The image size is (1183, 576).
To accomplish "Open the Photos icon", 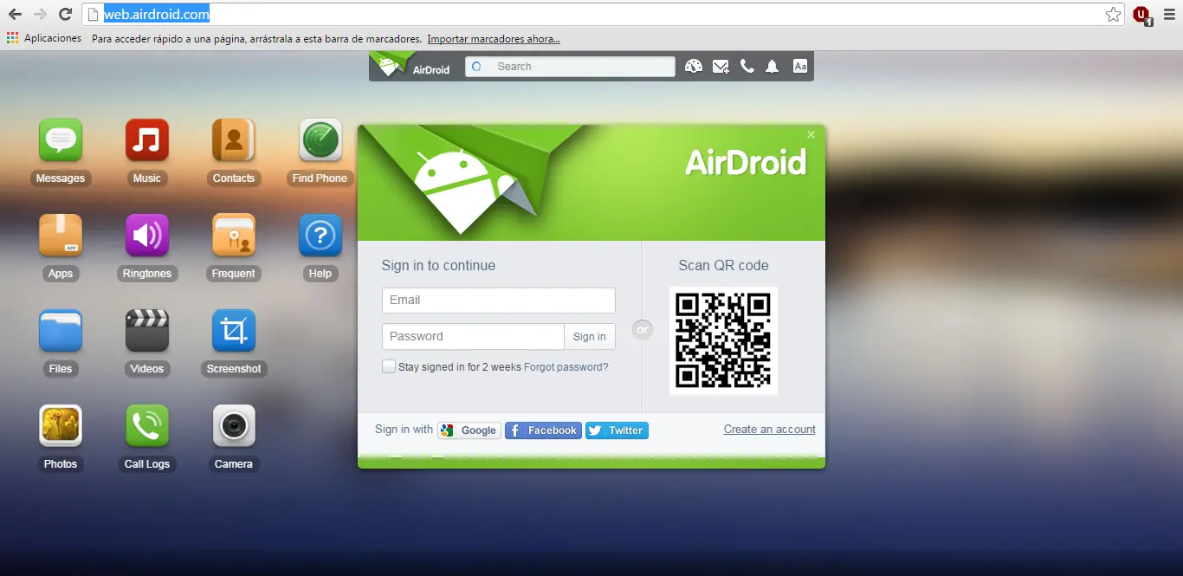I will [x=61, y=426].
